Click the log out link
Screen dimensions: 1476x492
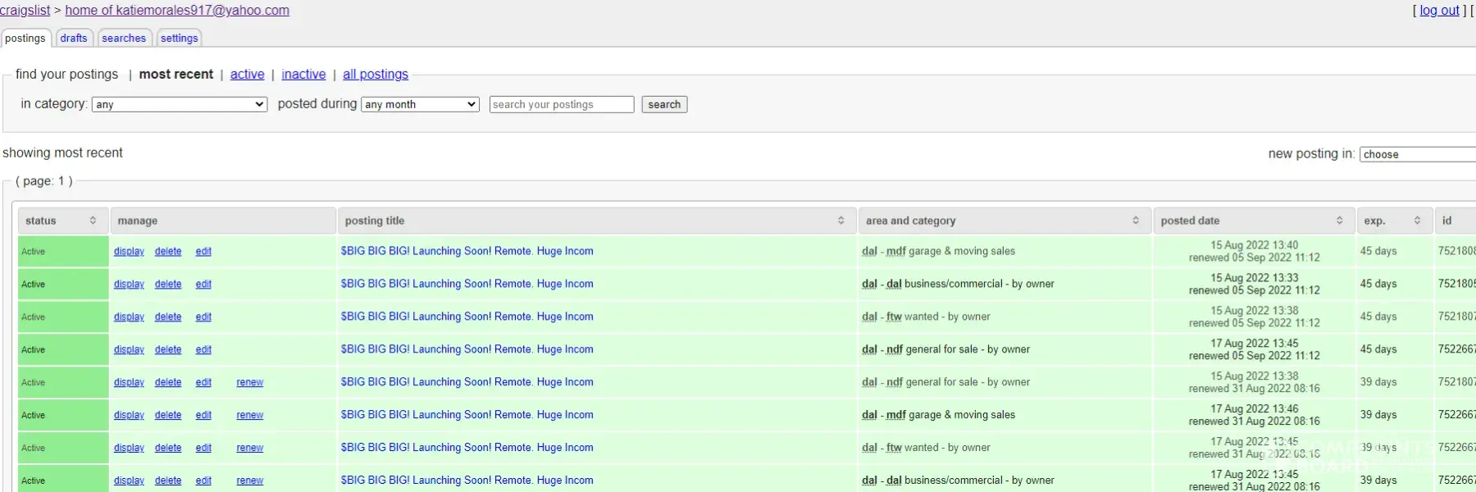coord(1439,11)
